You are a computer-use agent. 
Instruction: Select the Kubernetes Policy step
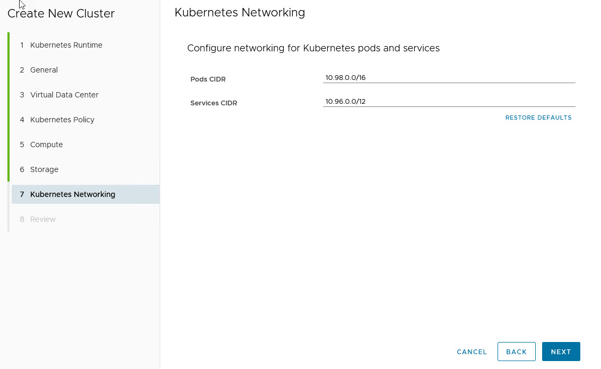(x=62, y=120)
